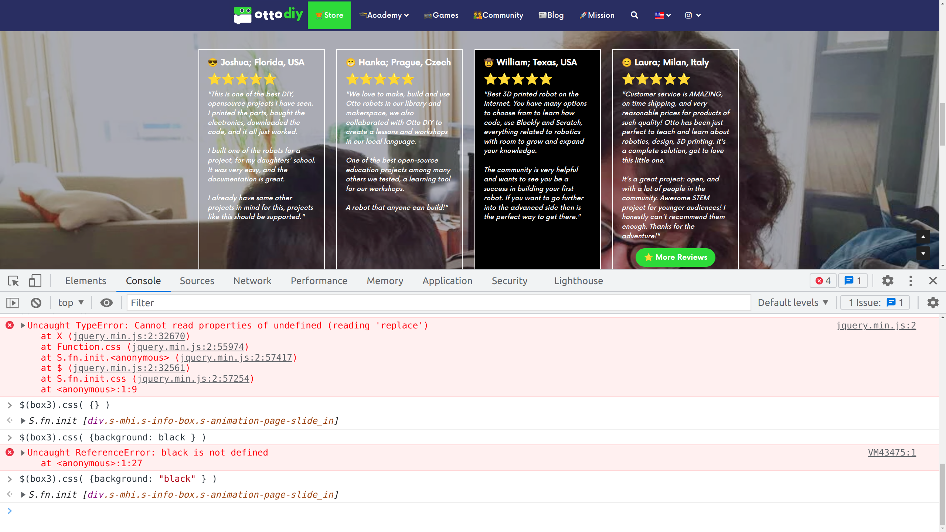Open DevTools settings gear icon
Screen dimensions: 946x532
(x=888, y=281)
